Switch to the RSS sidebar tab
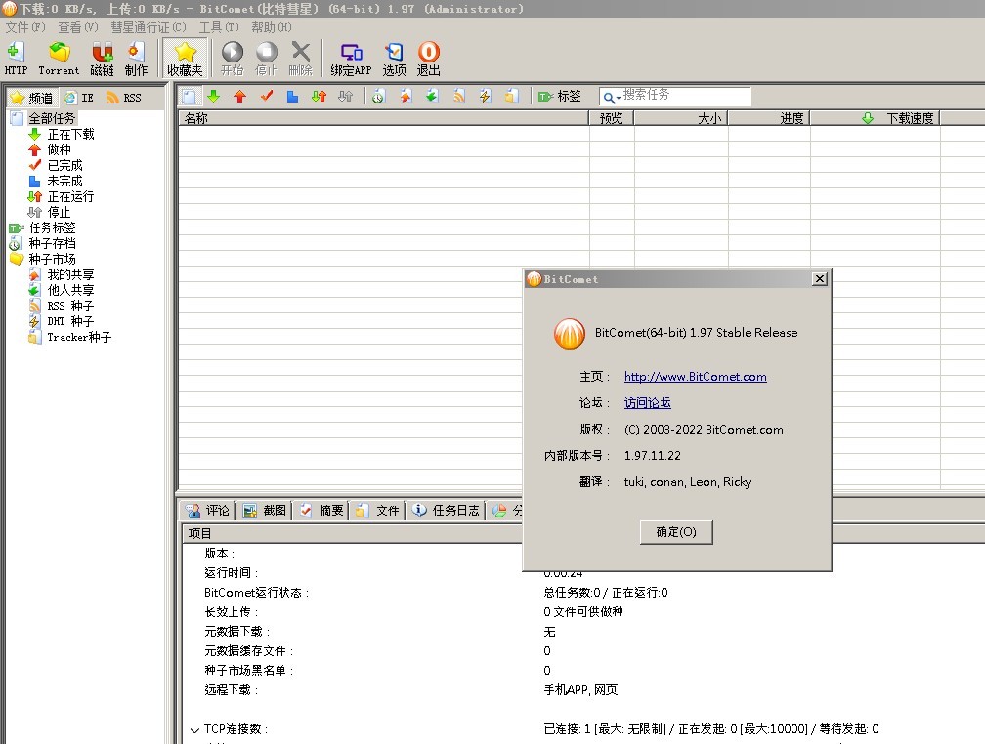 (124, 98)
